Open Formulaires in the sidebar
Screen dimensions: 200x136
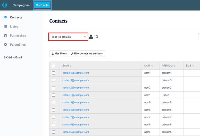click(x=5, y=36)
